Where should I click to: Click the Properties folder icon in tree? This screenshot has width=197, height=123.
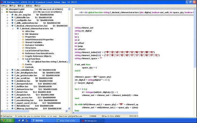click(23, 37)
